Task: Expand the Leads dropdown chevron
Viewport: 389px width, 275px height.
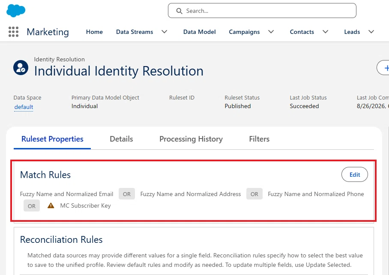Action: click(x=371, y=32)
